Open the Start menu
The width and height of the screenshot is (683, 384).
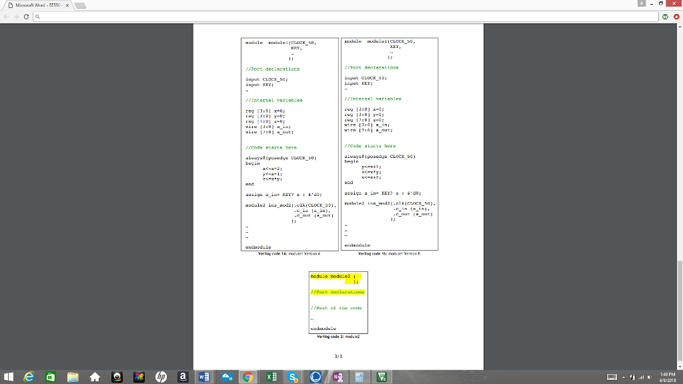click(9, 377)
